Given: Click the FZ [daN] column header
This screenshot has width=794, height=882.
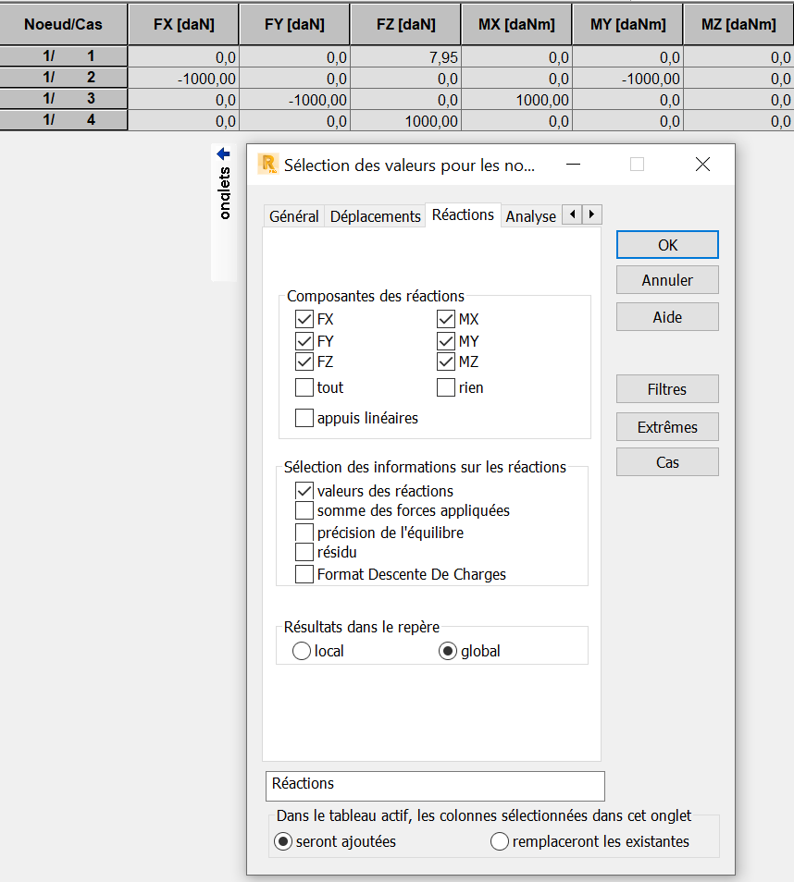Looking at the screenshot, I should click(x=405, y=24).
